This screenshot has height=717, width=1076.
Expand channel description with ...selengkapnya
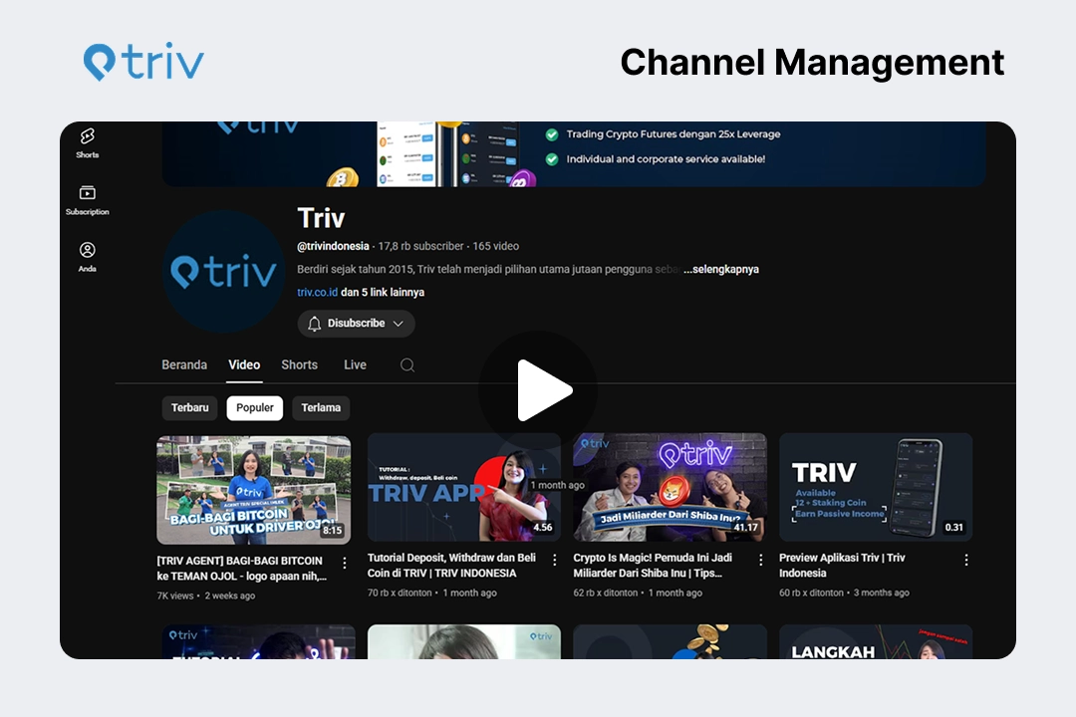pos(721,270)
